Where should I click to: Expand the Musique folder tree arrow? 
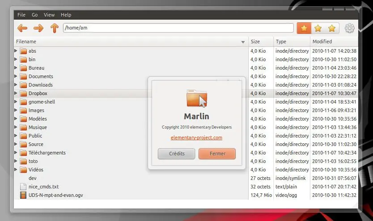point(16,127)
